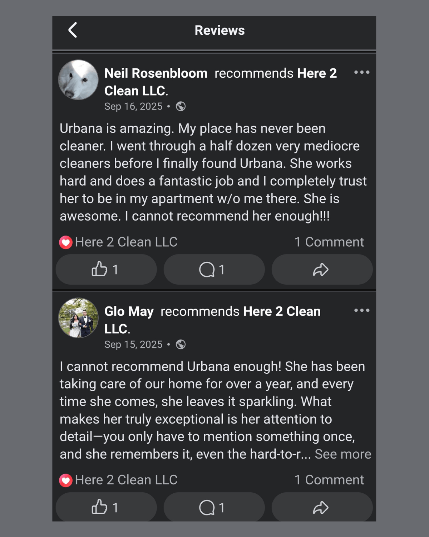Click heart reaction icon under Glo May's review
Screen dimensions: 429x537
(x=66, y=480)
